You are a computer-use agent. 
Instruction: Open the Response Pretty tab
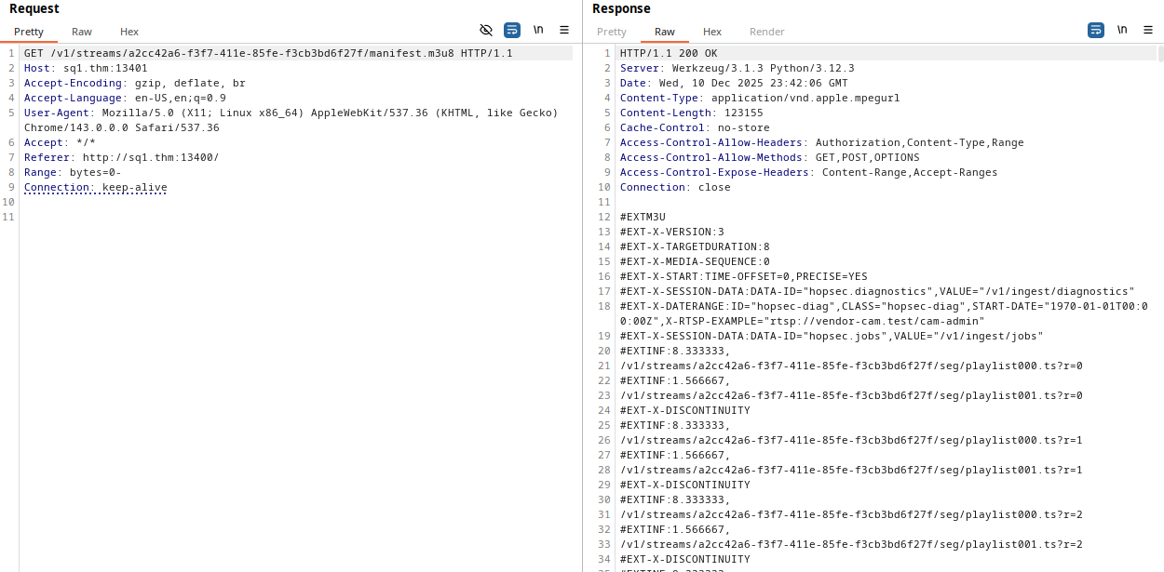pyautogui.click(x=612, y=32)
